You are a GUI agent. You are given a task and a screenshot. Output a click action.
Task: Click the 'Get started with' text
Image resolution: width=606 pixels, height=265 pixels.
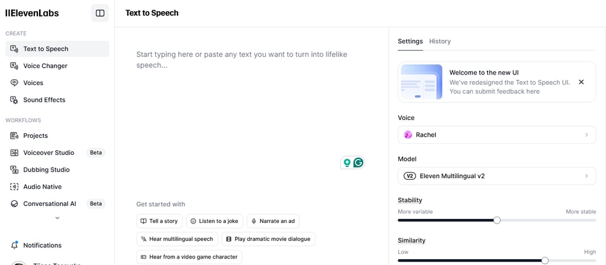pyautogui.click(x=161, y=204)
